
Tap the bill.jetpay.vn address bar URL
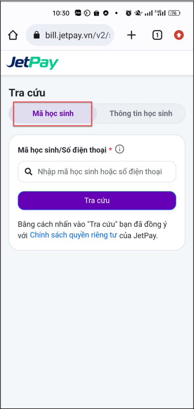(x=78, y=35)
